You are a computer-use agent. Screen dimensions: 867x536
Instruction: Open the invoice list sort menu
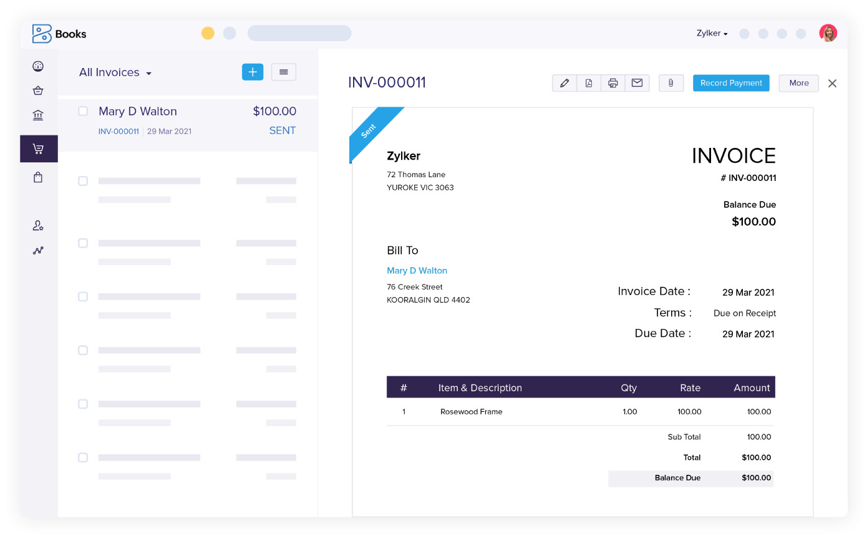(284, 72)
